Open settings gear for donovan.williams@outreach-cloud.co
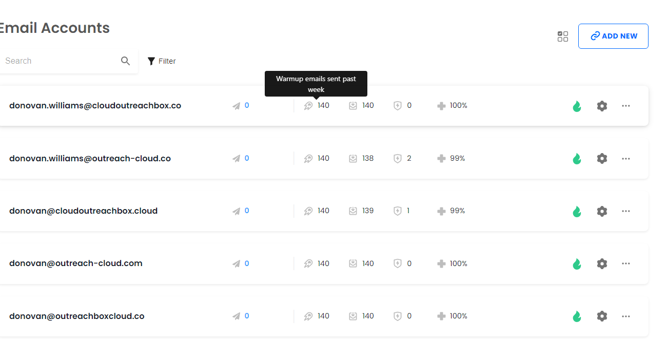667x339 pixels. coord(602,159)
